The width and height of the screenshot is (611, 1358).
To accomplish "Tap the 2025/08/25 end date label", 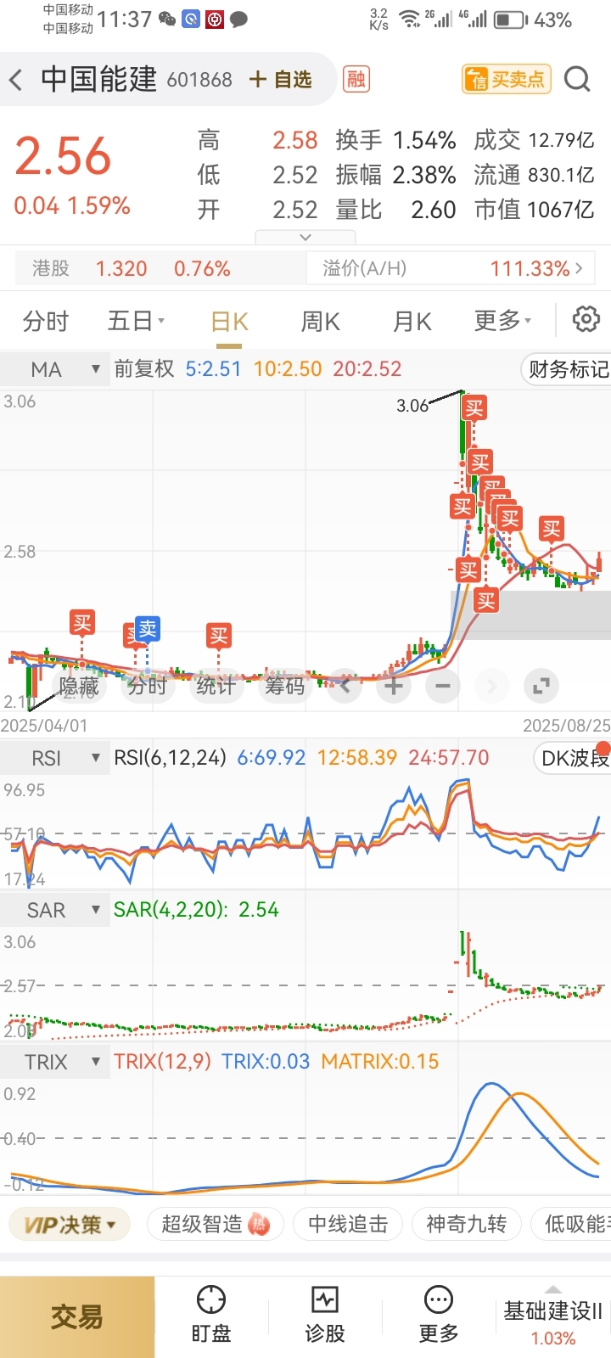I will (566, 726).
